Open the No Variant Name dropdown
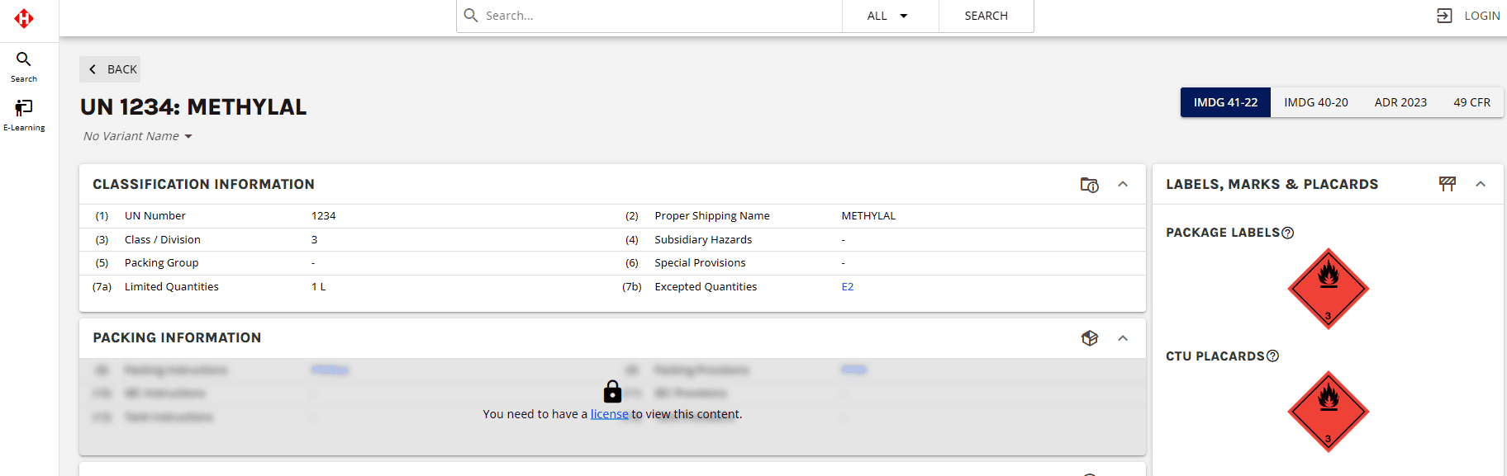1507x476 pixels. (x=138, y=136)
